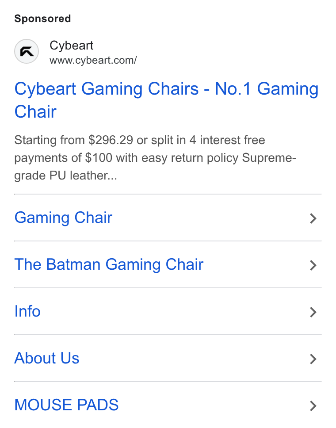Click the chevron beside Gaming Chair

313,218
